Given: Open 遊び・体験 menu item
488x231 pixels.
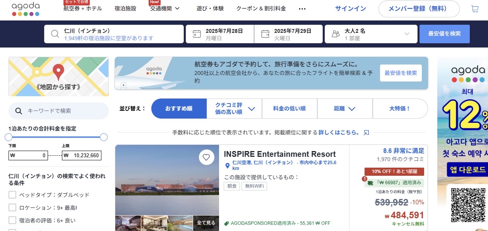Looking at the screenshot, I should 210,8.
